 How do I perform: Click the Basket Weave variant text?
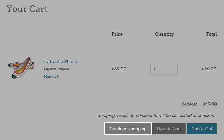point(57,69)
